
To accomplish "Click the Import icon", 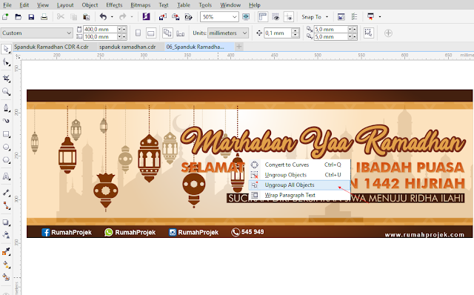I will 163,17.
